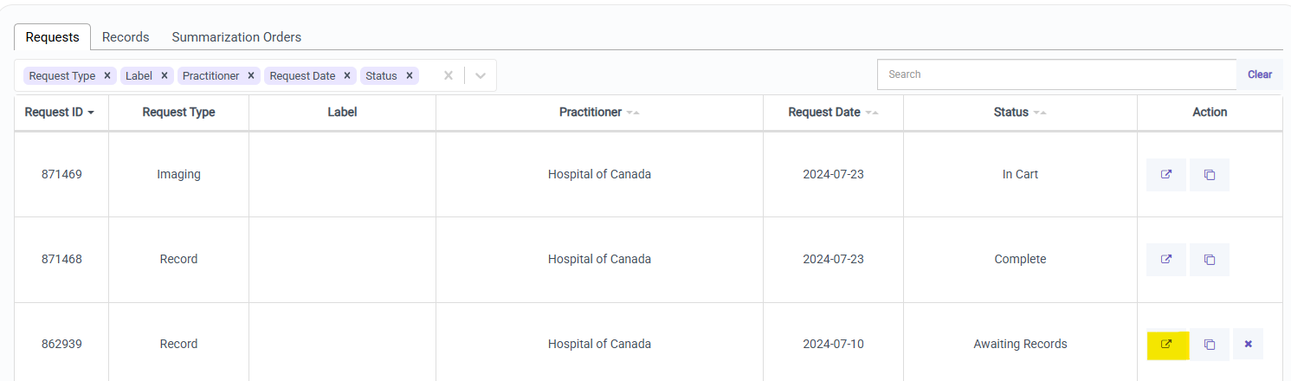Open request 871469 in new window
1291x381 pixels.
pos(1165,174)
